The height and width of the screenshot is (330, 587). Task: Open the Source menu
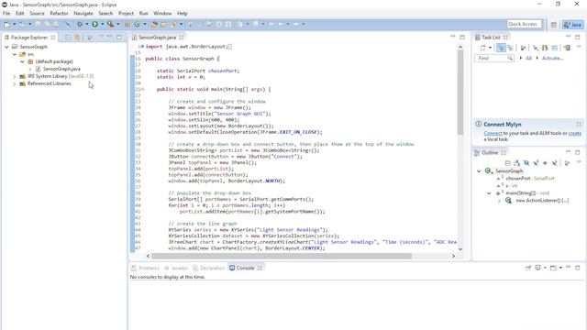(37, 13)
